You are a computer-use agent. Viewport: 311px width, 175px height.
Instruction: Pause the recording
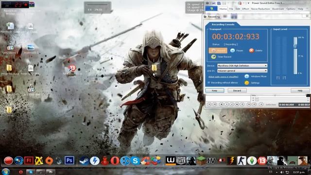(237, 51)
